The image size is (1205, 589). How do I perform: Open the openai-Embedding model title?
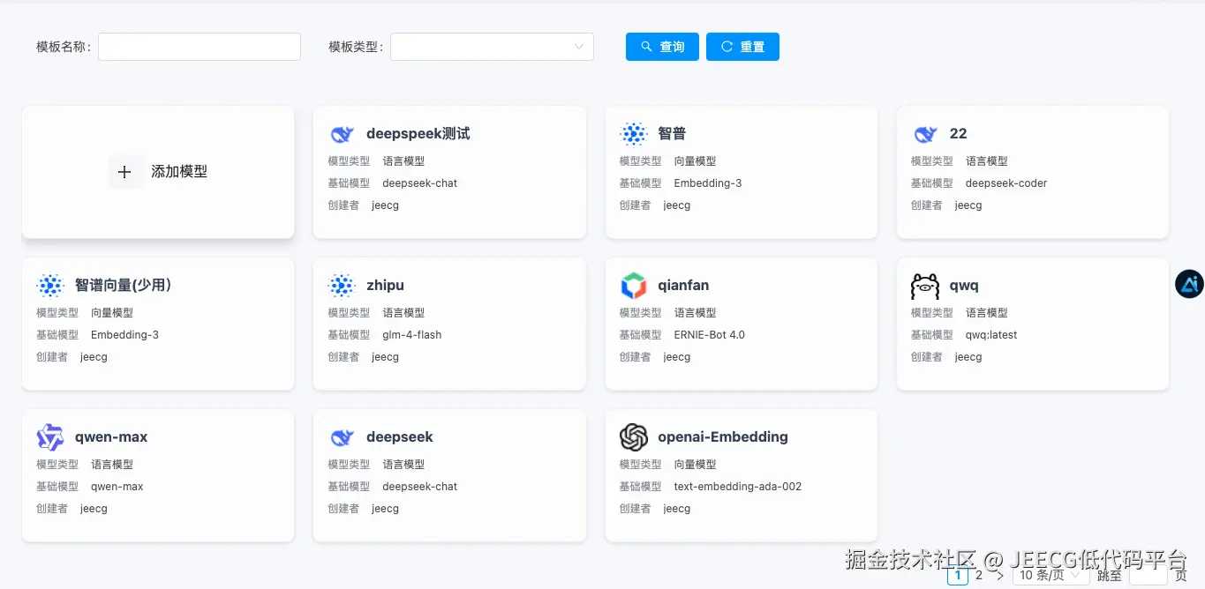click(x=723, y=437)
